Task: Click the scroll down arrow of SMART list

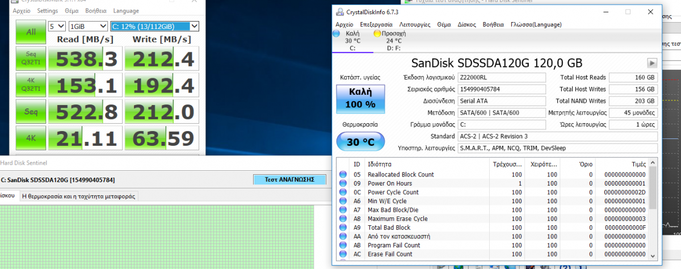Action: [x=652, y=255]
